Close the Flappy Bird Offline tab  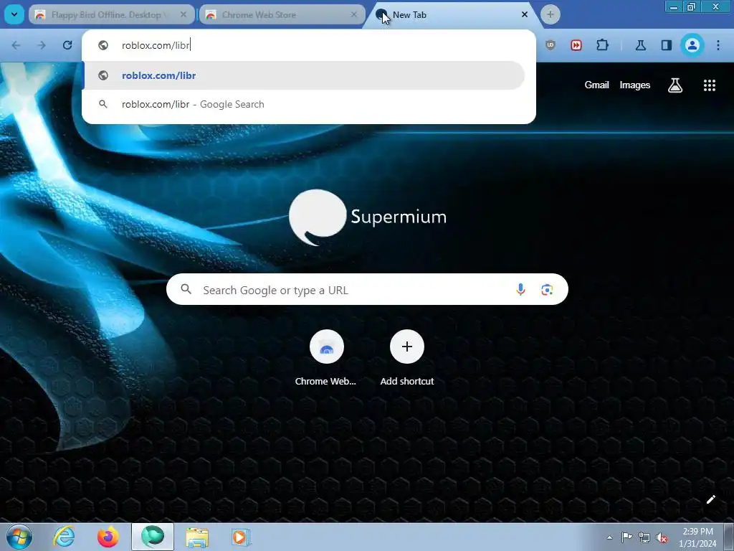183,14
